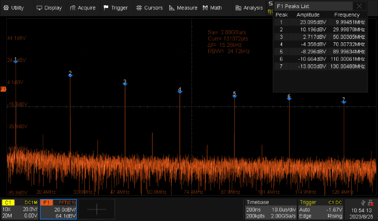
Task: Open the Math menu
Action: point(212,8)
